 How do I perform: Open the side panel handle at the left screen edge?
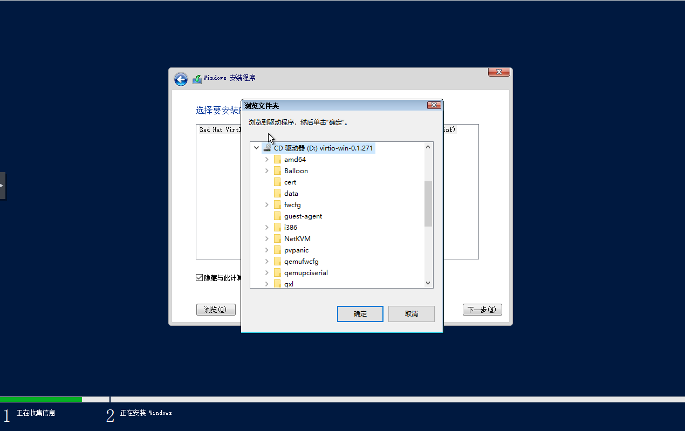click(3, 186)
